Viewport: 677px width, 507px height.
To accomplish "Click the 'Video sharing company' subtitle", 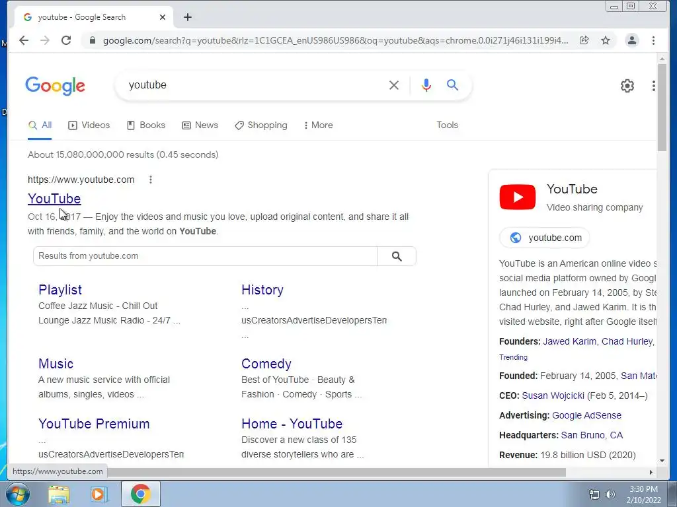I will click(594, 207).
